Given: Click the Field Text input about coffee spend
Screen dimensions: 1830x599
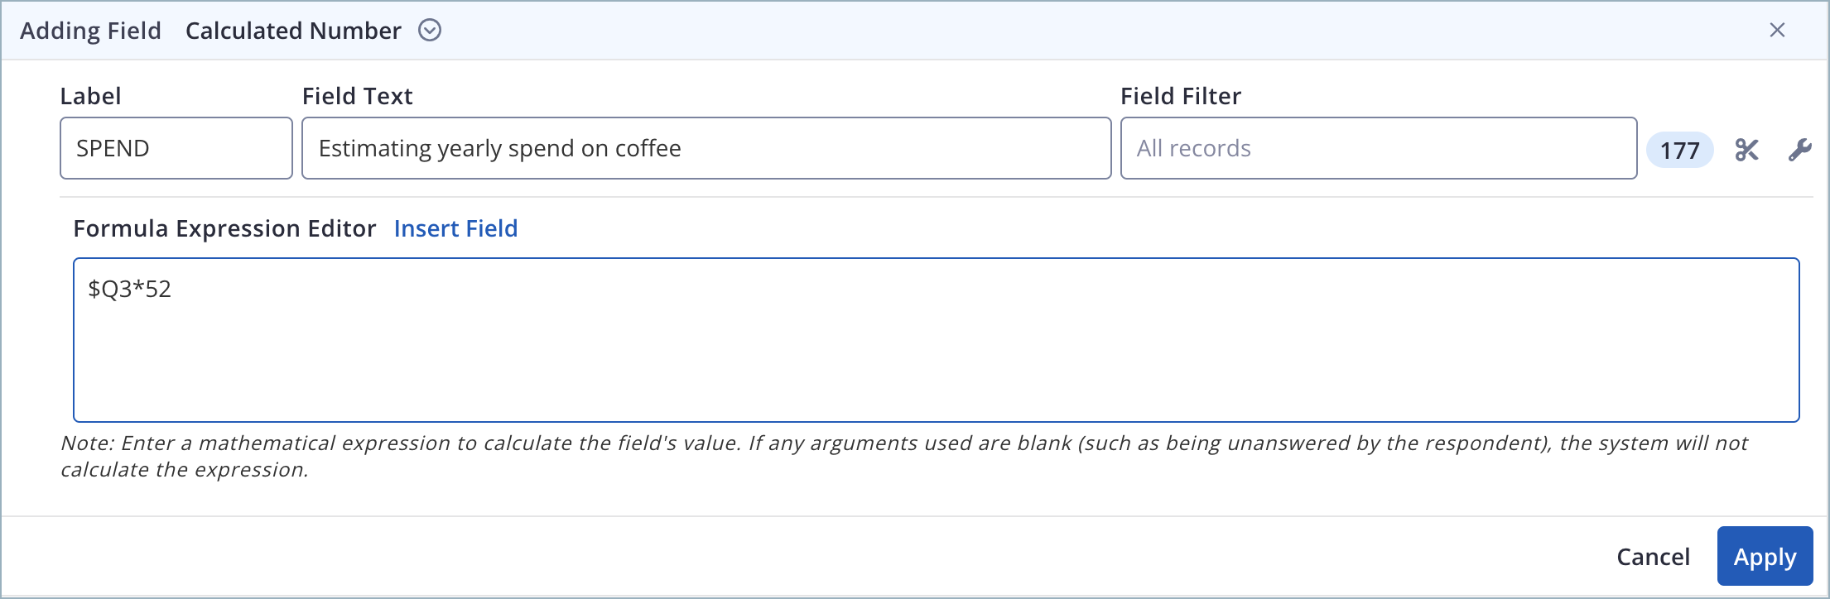Looking at the screenshot, I should point(706,148).
